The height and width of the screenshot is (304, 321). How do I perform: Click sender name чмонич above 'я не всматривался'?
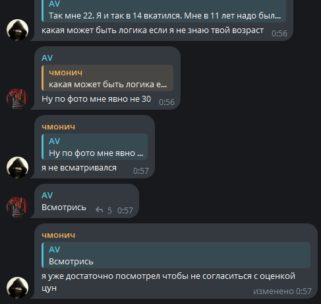(59, 127)
